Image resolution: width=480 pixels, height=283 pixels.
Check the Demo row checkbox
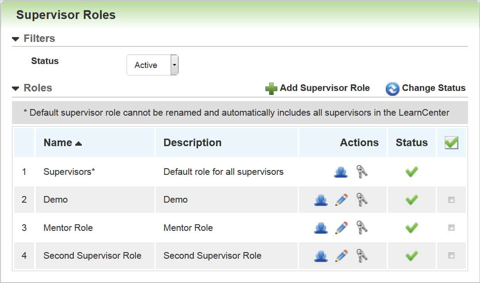pos(451,200)
